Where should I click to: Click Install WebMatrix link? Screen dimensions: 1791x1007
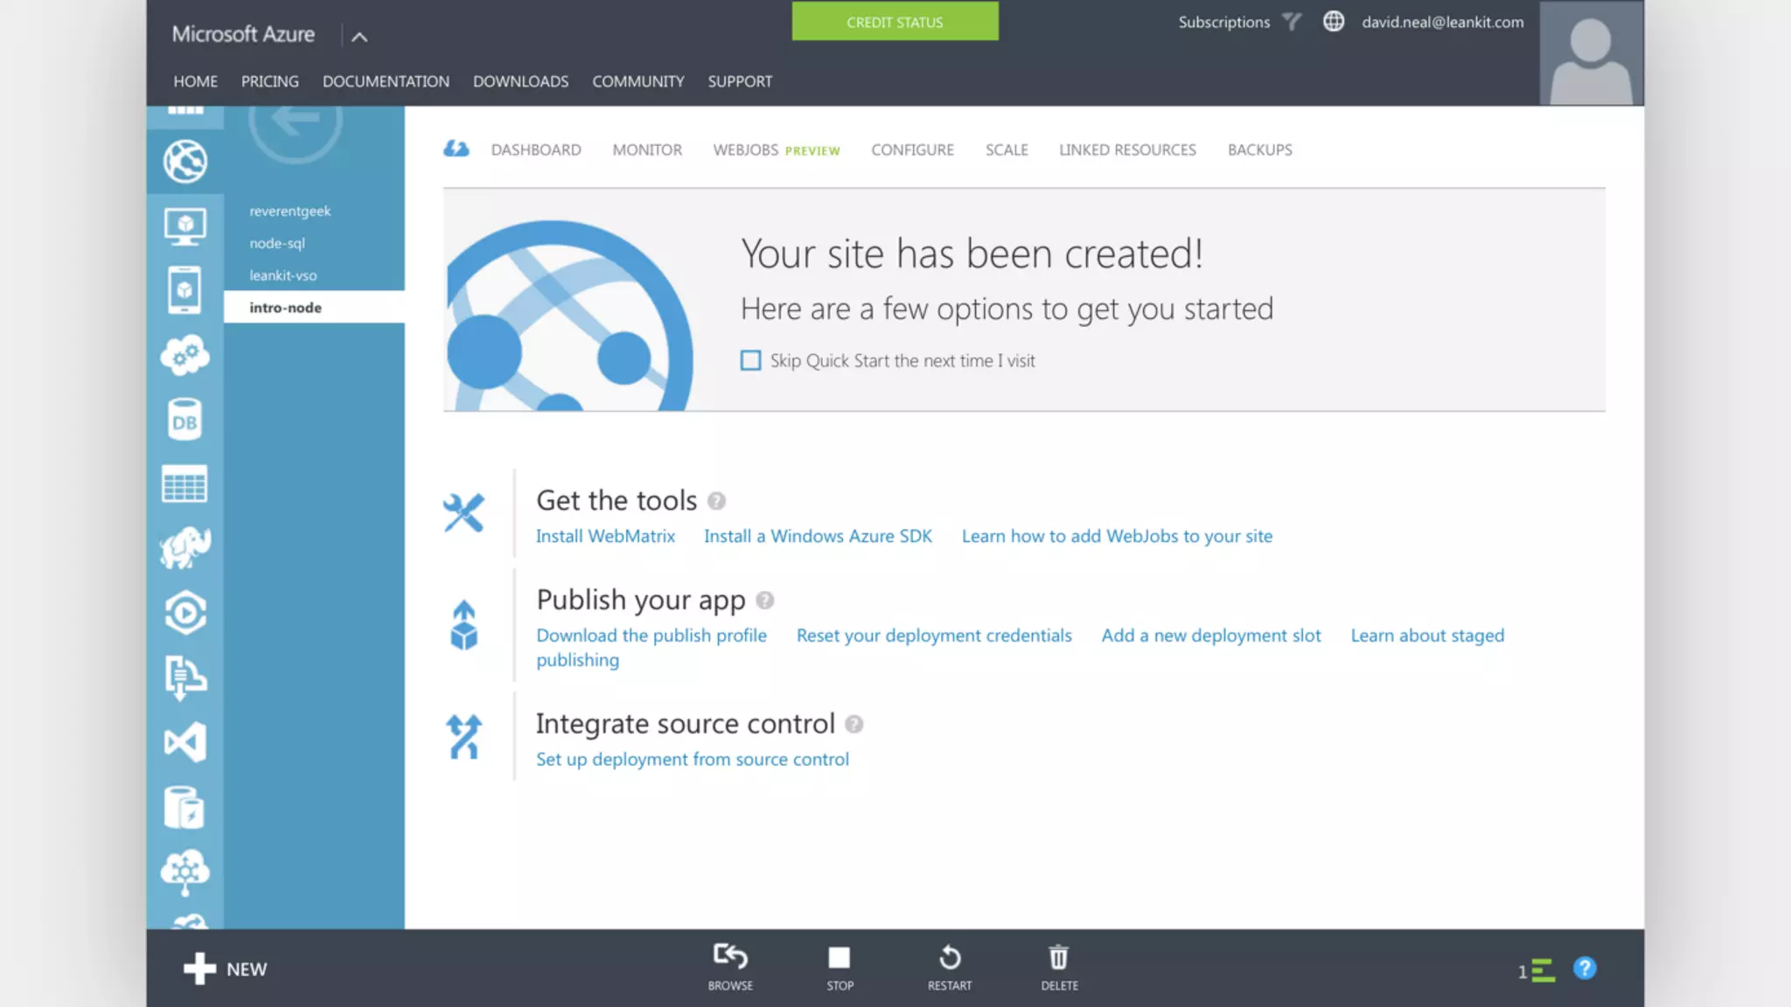click(x=604, y=536)
